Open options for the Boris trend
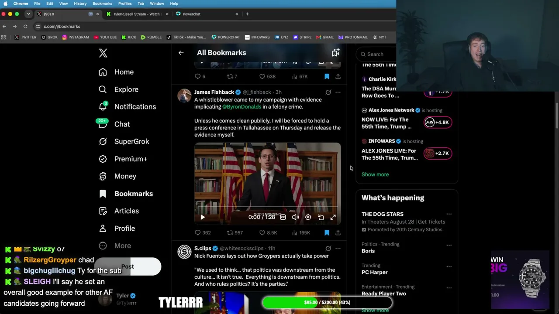This screenshot has height=314, width=559. point(449,245)
